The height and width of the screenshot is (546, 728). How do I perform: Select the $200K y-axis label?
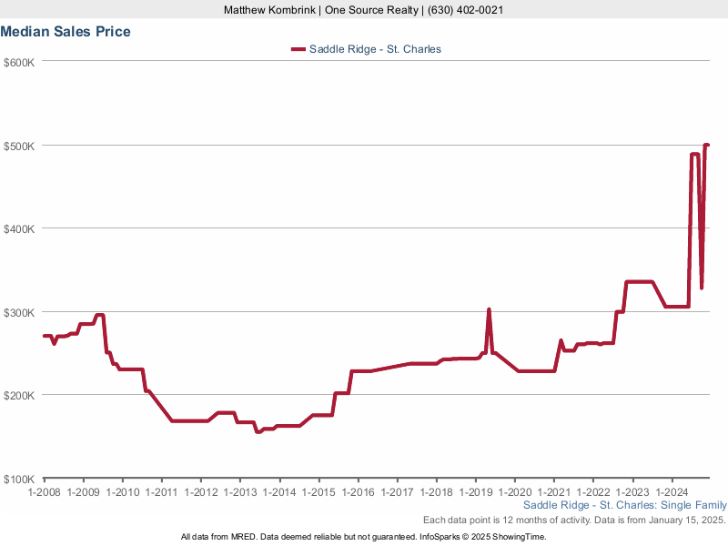tap(19, 396)
